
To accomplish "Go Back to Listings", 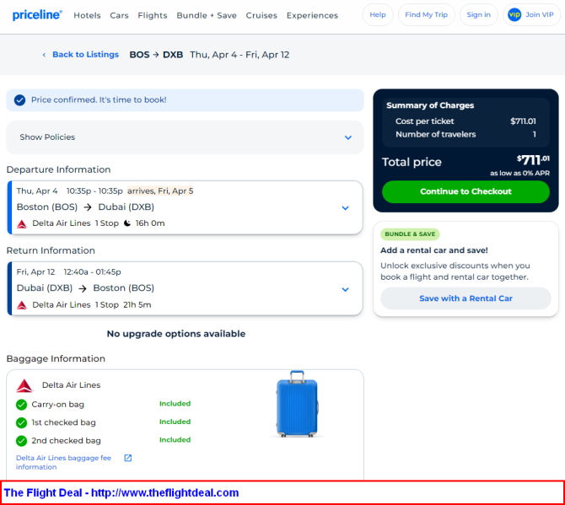I will click(85, 55).
